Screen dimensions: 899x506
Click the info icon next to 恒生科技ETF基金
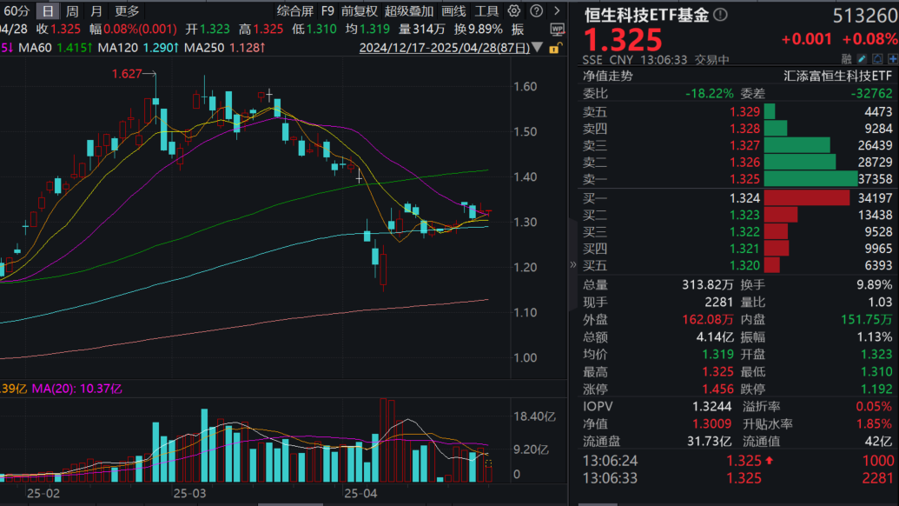coord(719,15)
